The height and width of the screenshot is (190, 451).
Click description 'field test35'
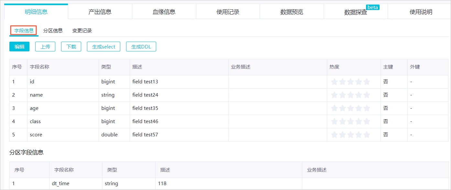tap(145, 108)
